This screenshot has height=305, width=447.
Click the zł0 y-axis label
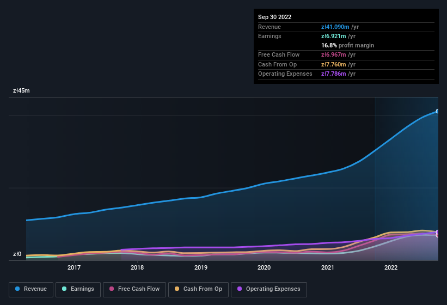point(17,254)
